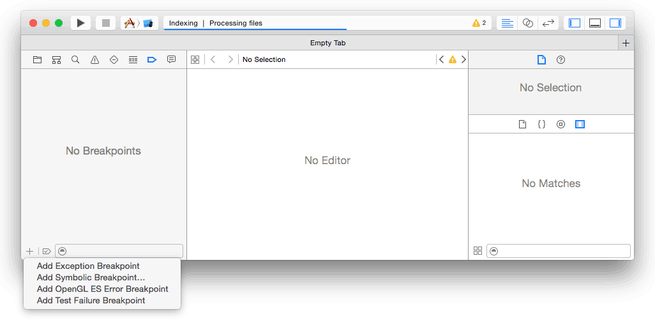
Task: Open the Breakpoint navigator
Action: pos(152,60)
